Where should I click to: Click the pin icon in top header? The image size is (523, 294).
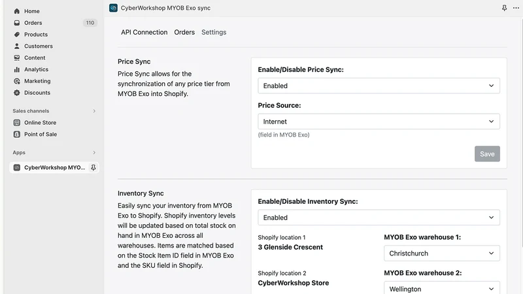504,8
